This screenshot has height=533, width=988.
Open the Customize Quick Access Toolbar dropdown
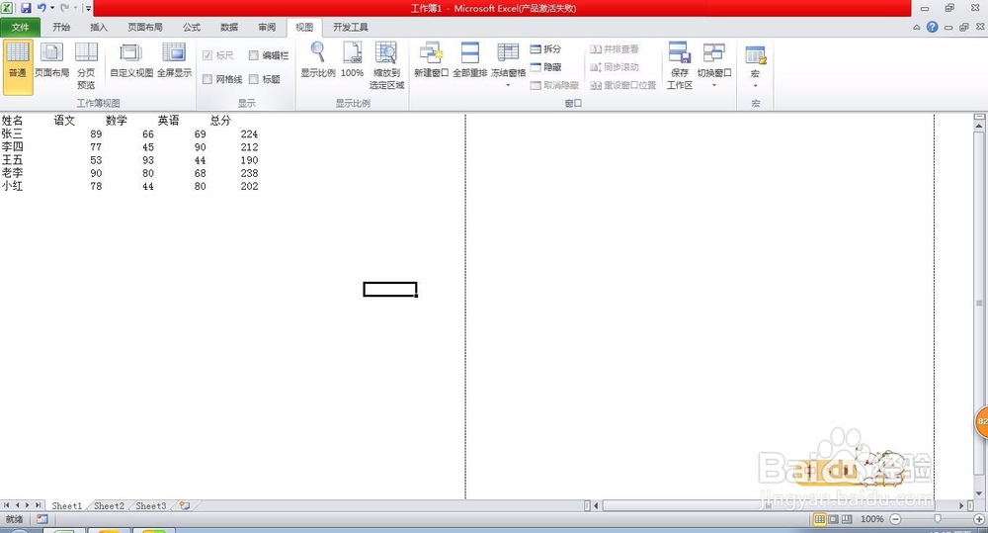pyautogui.click(x=88, y=8)
